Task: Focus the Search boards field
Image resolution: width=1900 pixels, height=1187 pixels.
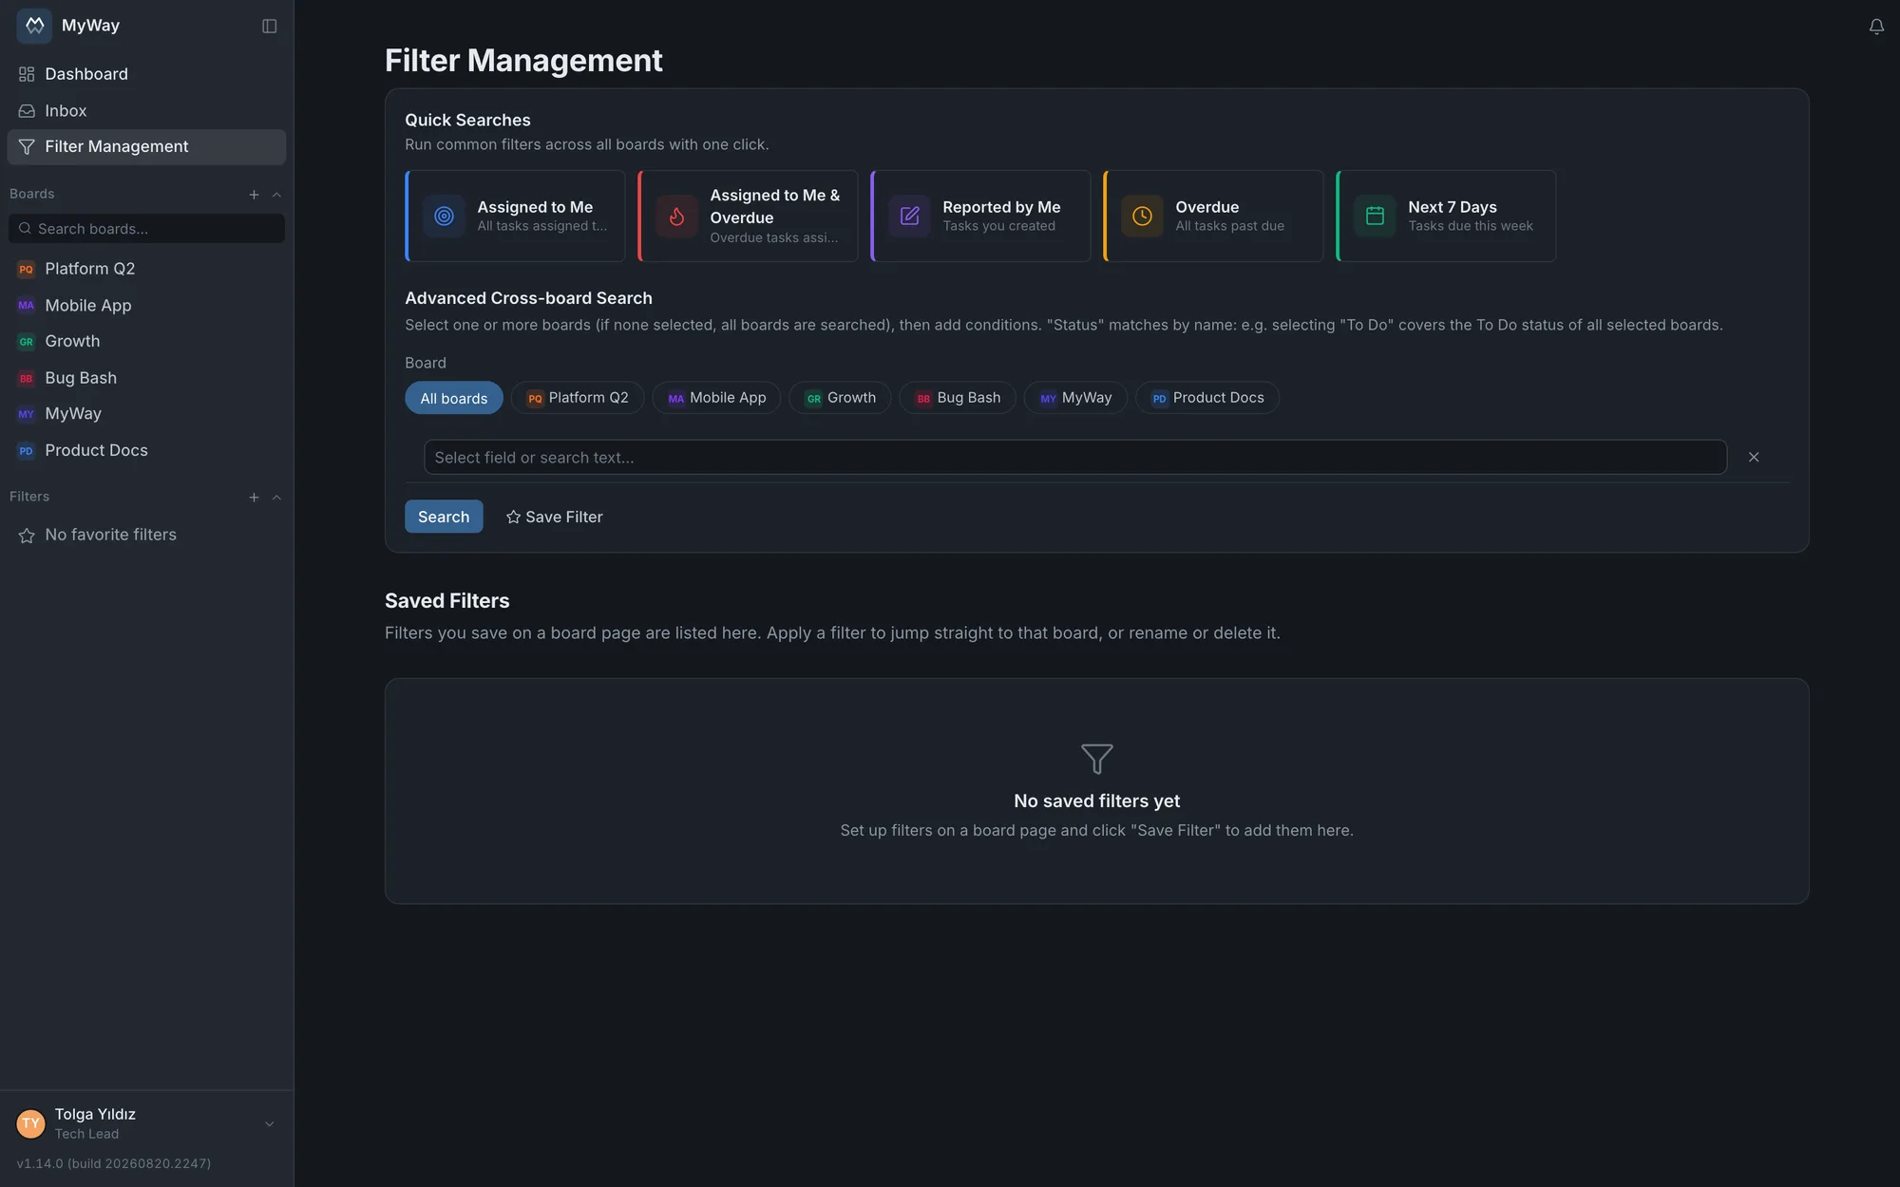Action: pos(146,229)
